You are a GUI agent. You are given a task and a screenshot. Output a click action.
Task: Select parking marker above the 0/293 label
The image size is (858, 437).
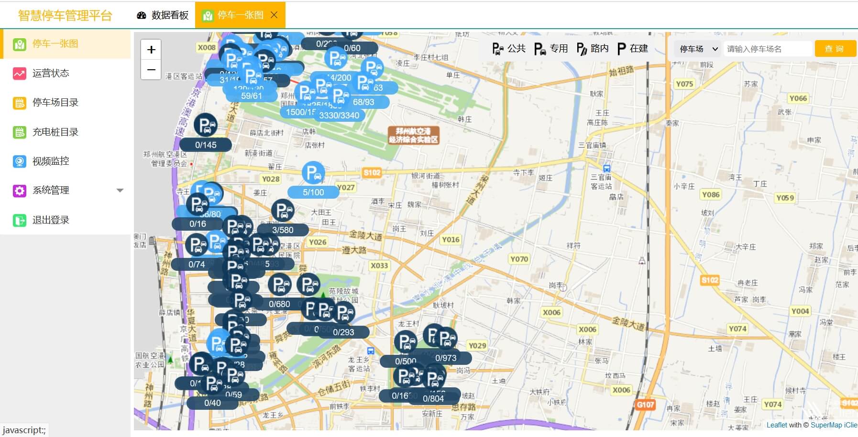(343, 313)
